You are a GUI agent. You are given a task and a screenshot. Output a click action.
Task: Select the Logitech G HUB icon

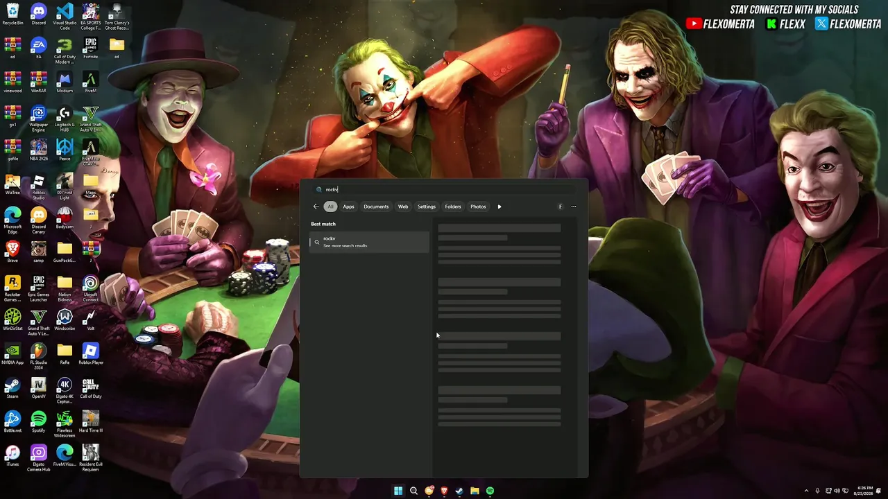65,119
